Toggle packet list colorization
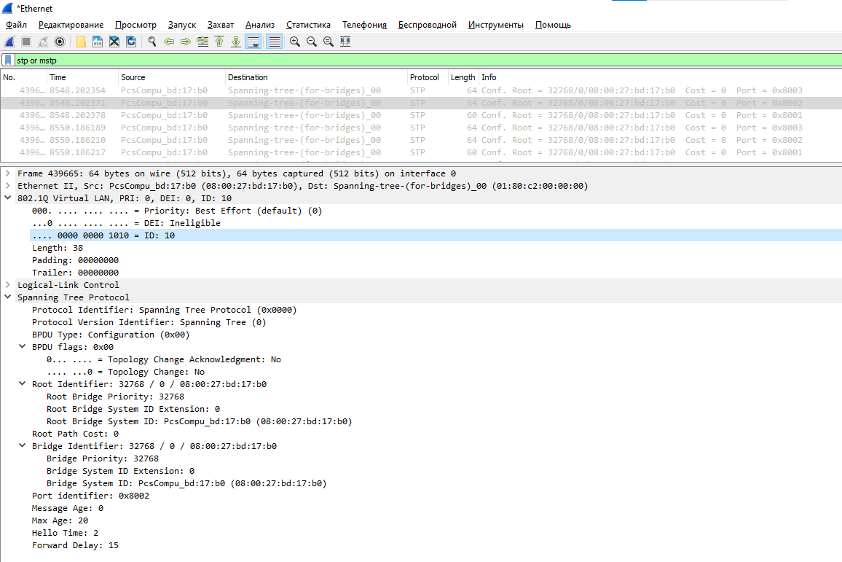The height and width of the screenshot is (562, 842). click(x=275, y=42)
